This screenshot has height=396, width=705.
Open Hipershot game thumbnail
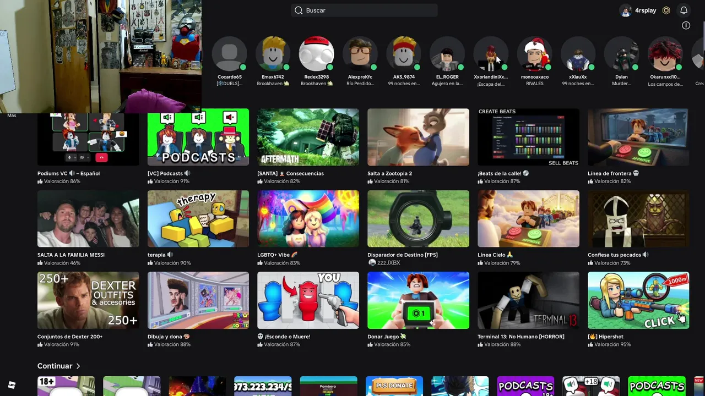point(638,300)
